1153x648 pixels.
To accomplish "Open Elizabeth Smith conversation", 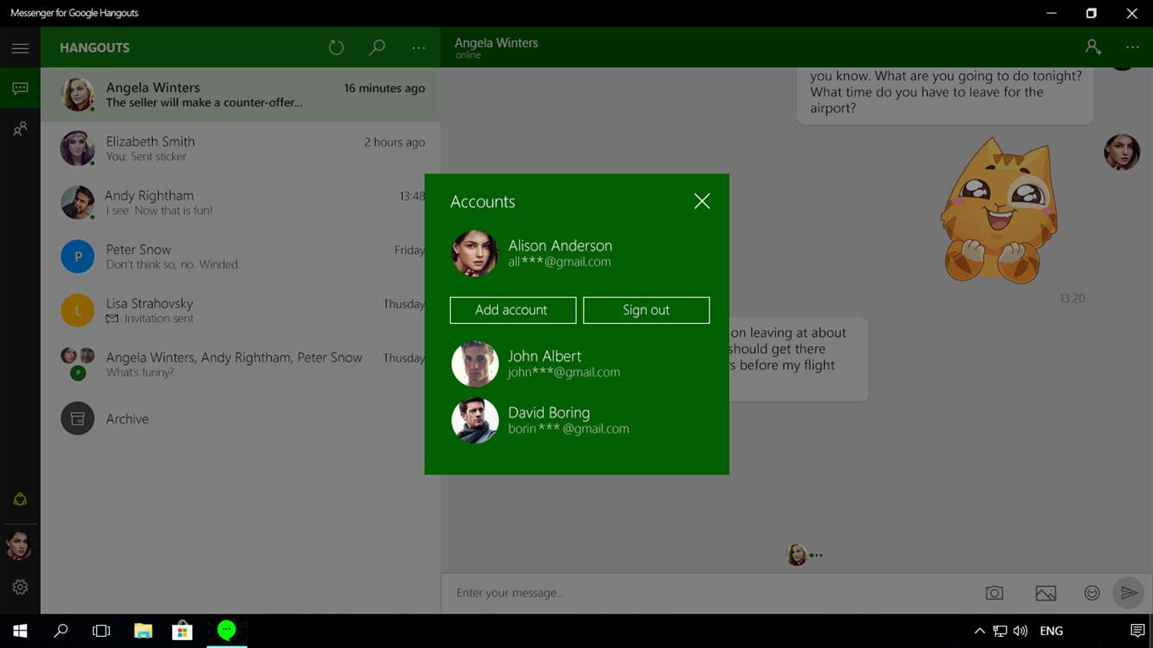I will pyautogui.click(x=240, y=149).
